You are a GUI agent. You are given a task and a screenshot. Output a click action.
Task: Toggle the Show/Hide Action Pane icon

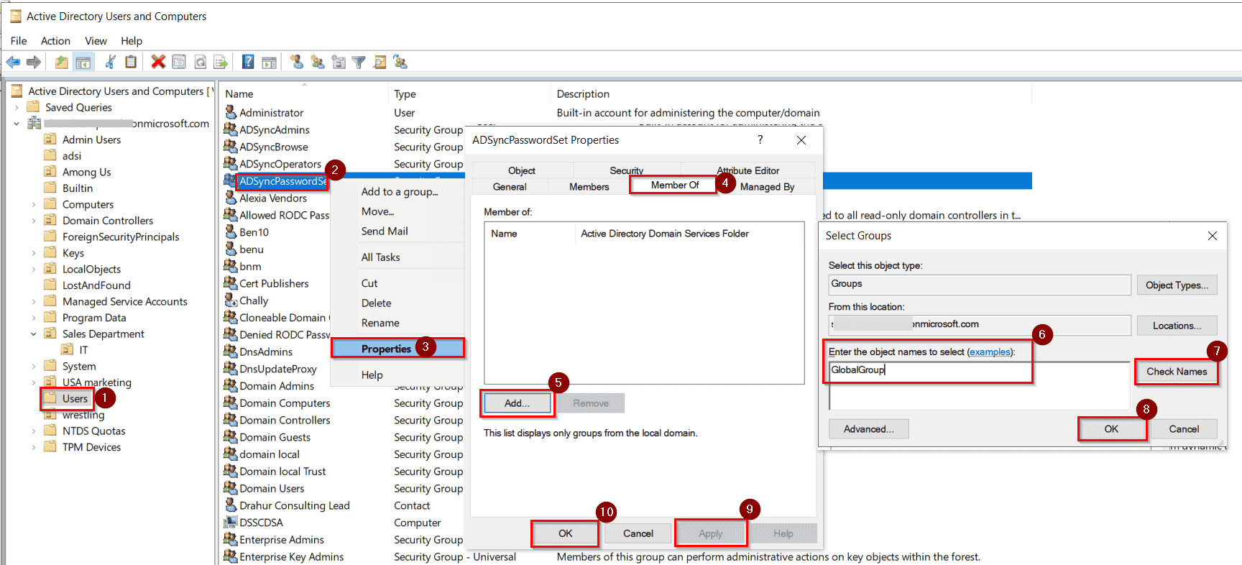pos(269,63)
